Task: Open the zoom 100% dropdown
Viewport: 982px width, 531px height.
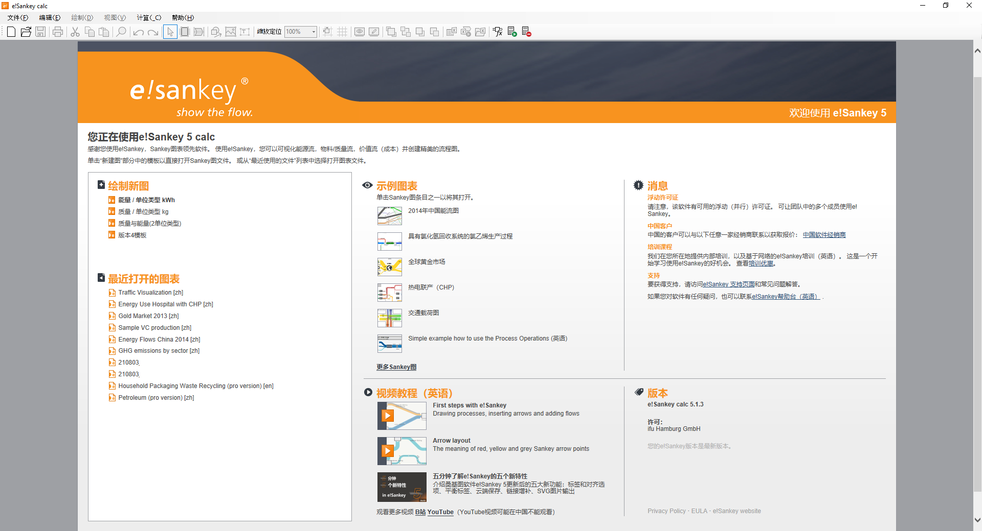Action: 314,32
